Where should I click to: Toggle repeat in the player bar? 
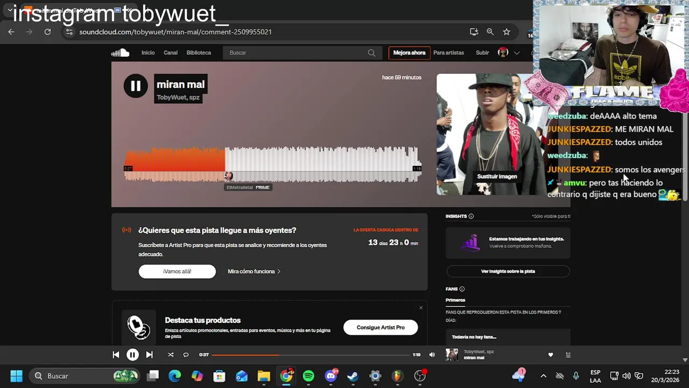point(186,355)
